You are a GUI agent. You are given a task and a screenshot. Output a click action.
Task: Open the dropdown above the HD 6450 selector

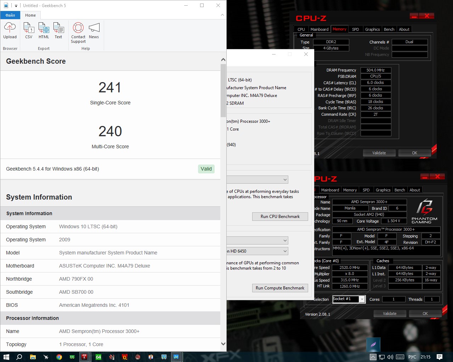tap(257, 240)
